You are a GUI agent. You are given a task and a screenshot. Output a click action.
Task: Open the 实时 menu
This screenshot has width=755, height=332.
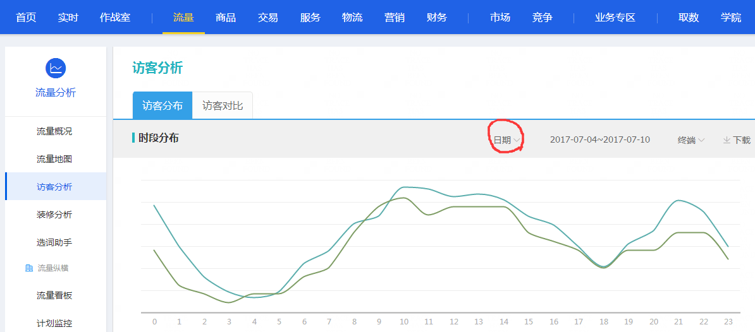pos(68,18)
